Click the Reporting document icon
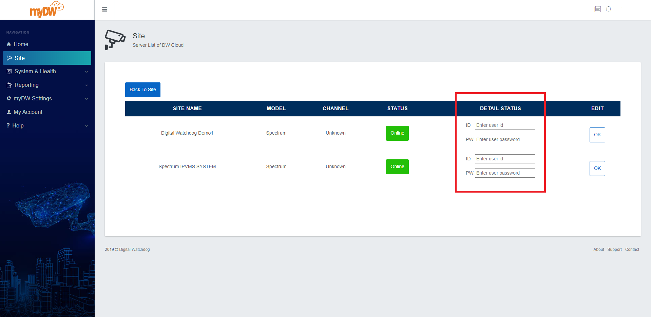The image size is (651, 317). coord(9,85)
